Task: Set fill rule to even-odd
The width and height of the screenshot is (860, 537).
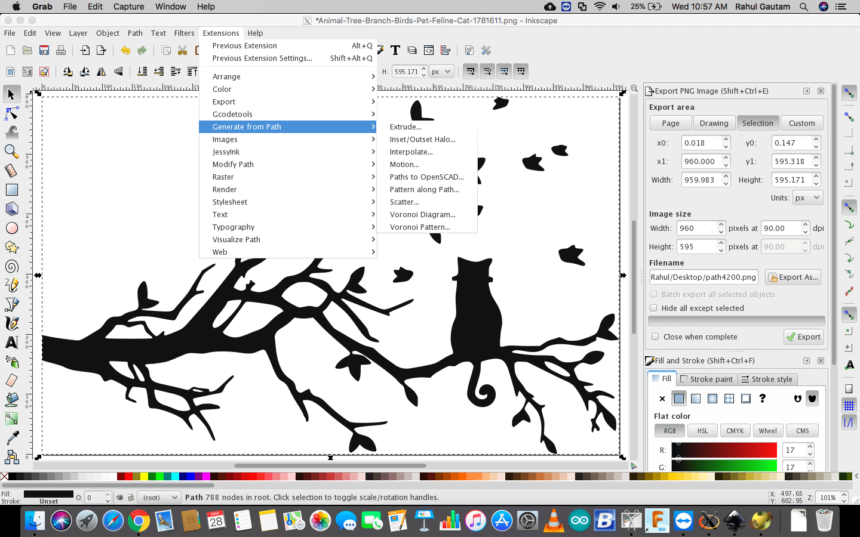Action: point(798,399)
